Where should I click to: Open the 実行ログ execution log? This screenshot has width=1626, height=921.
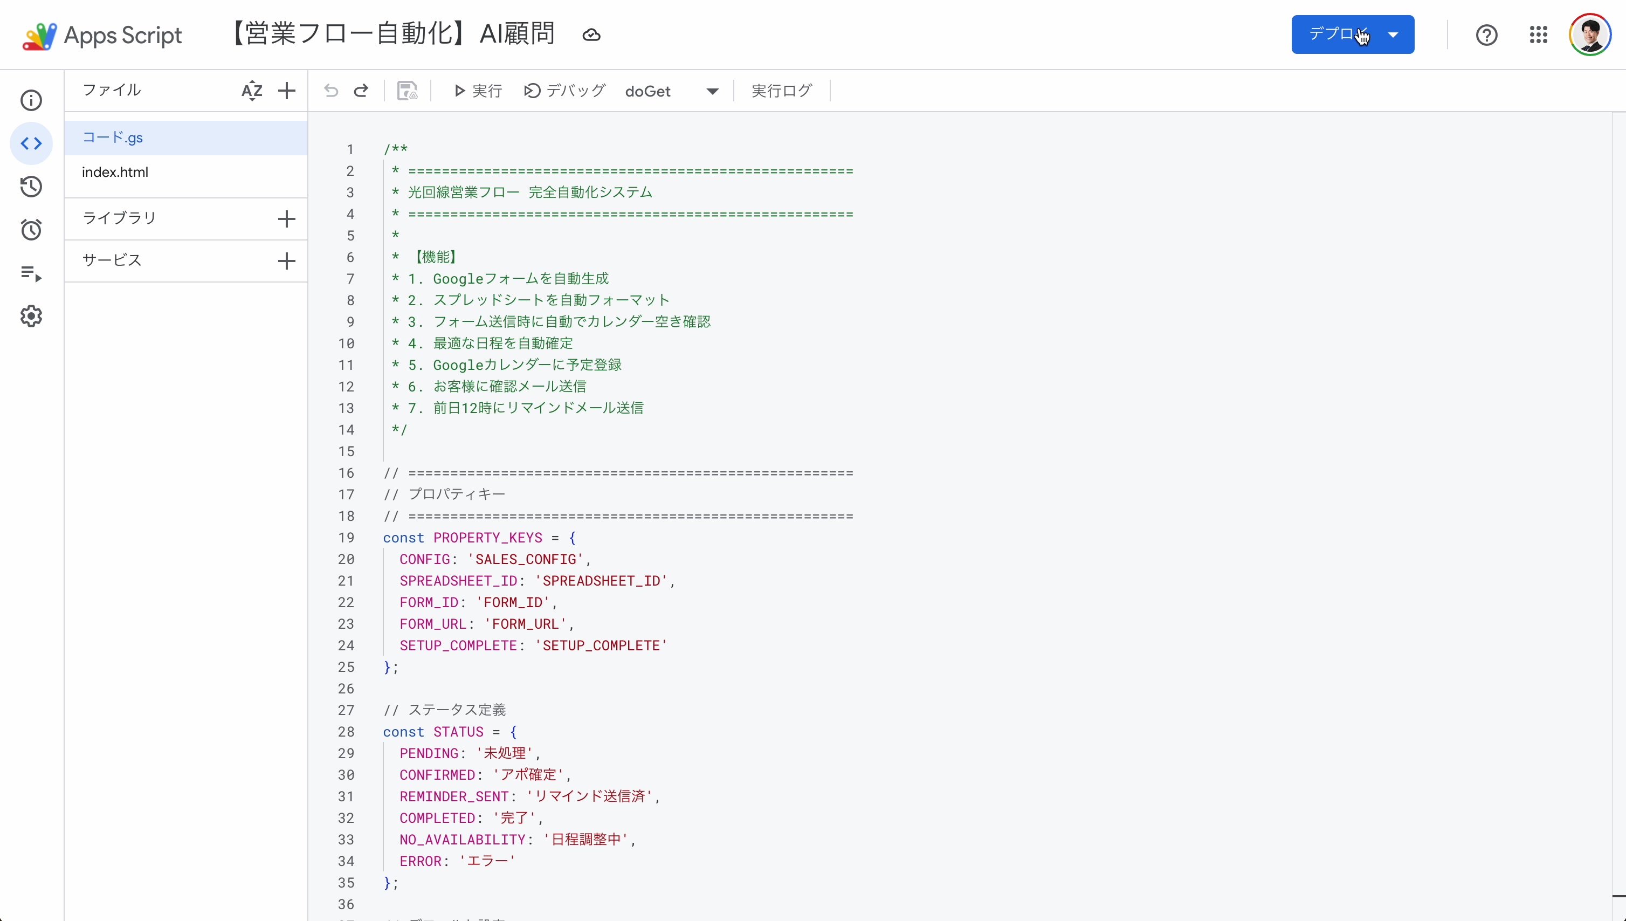781,91
